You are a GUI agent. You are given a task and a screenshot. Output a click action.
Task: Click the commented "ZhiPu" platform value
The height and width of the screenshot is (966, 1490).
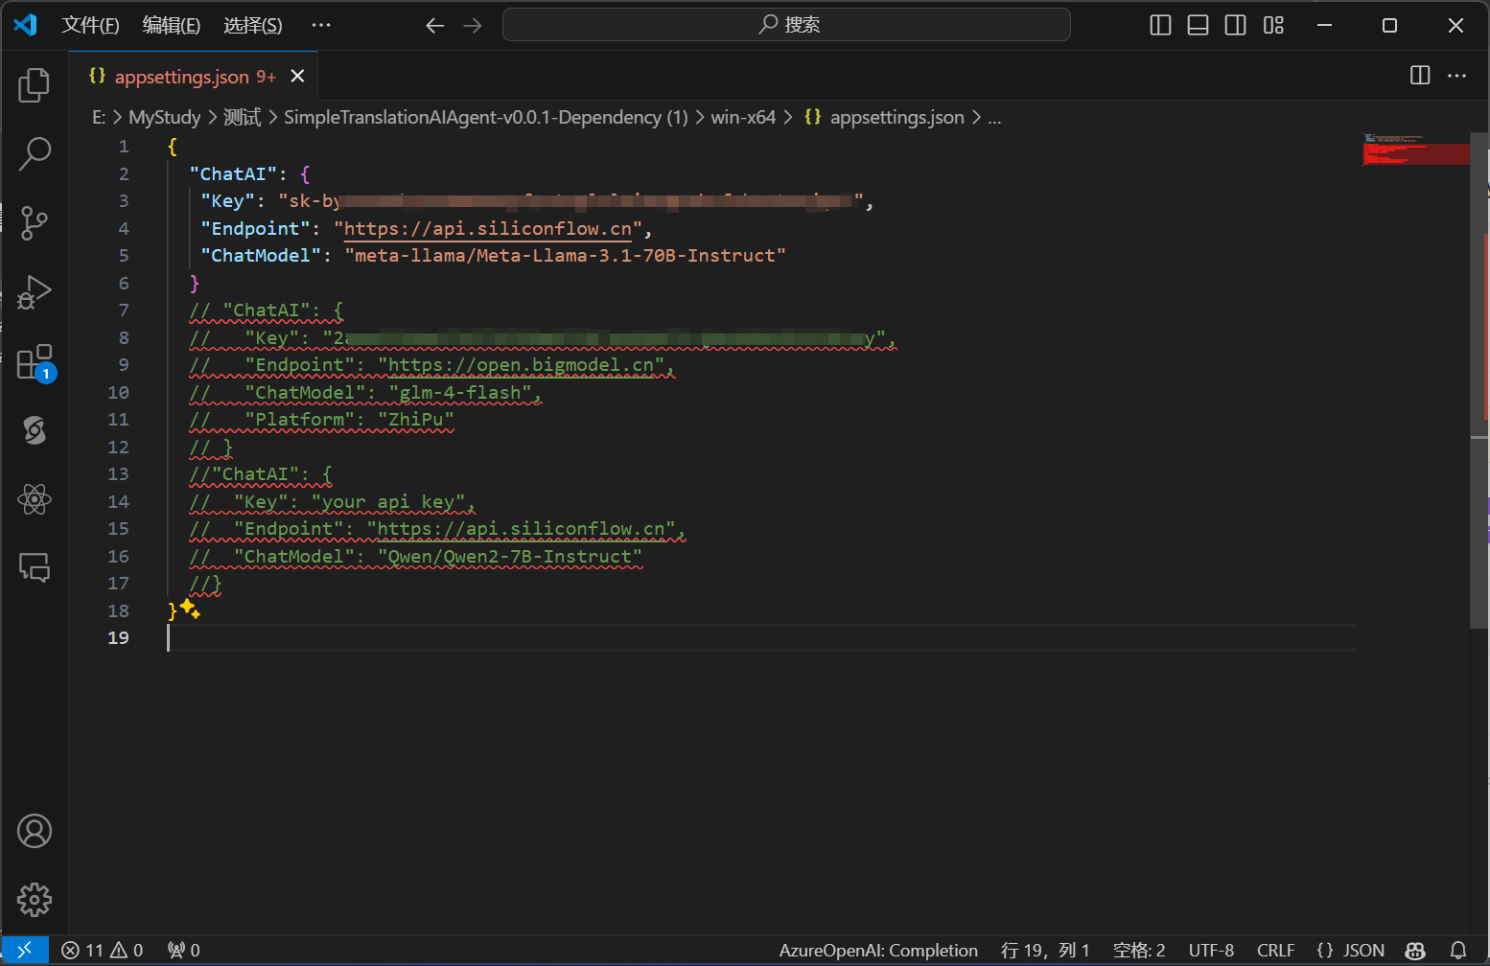(x=415, y=420)
